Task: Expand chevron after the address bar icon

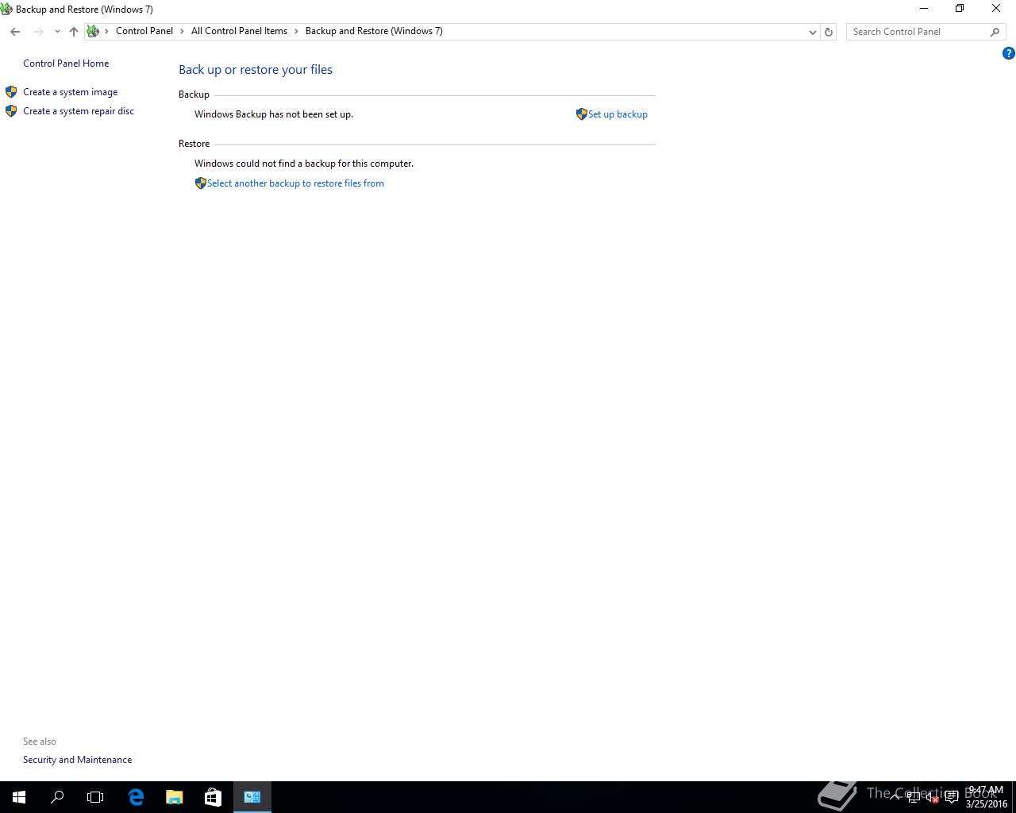Action: pyautogui.click(x=107, y=31)
